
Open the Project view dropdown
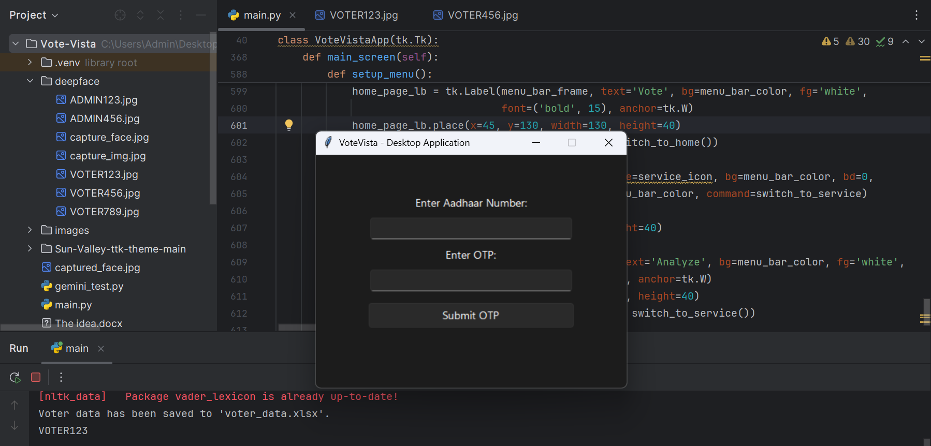[x=34, y=15]
